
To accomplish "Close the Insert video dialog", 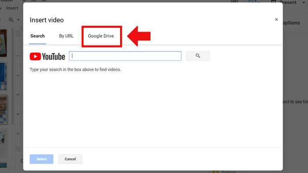I will click(x=276, y=19).
